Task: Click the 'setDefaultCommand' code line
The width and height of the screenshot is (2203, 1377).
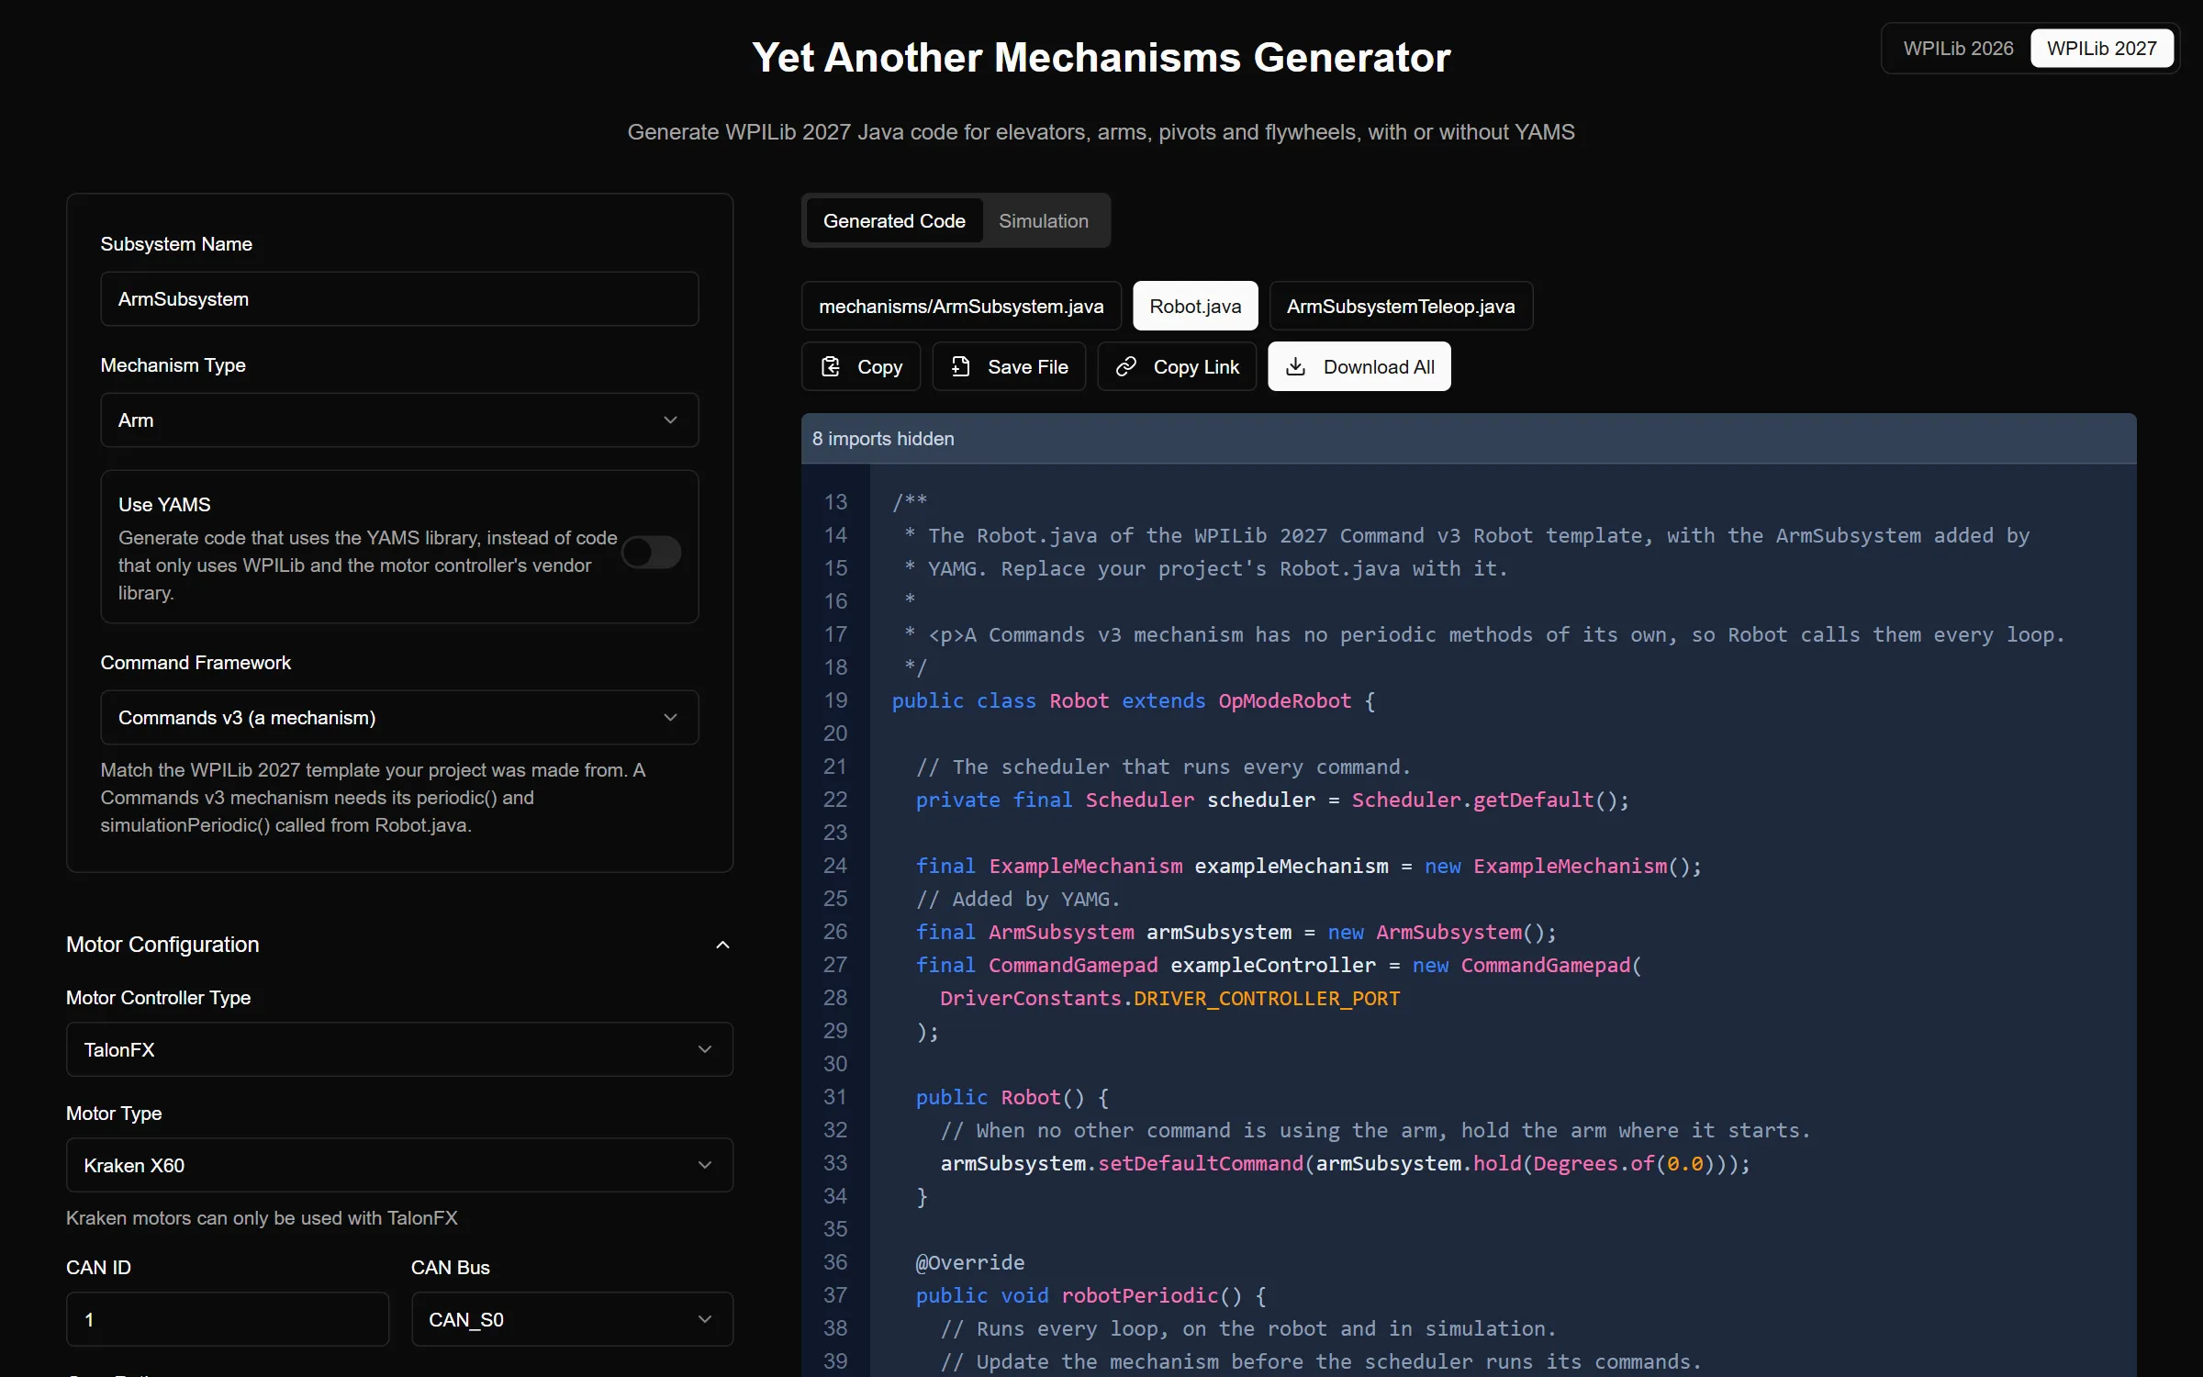Action: click(1346, 1163)
